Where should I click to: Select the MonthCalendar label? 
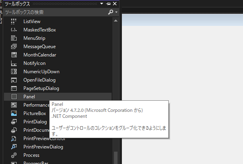click(40, 55)
